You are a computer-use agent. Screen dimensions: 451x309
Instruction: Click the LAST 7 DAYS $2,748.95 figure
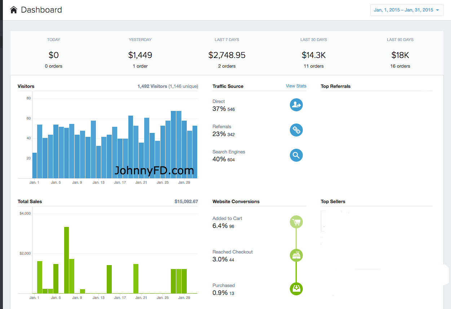(227, 55)
